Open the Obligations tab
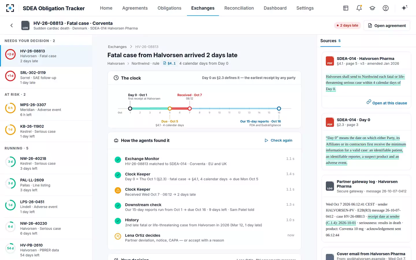Viewport: 416px width, 260px height. coord(169,8)
